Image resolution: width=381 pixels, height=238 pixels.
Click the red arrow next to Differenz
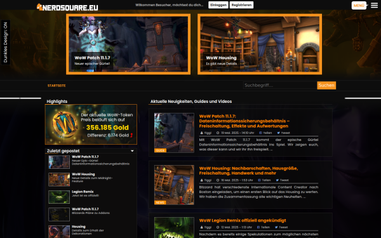coord(131,135)
